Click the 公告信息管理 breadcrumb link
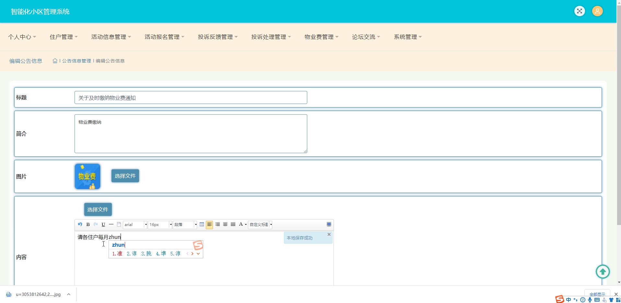The height and width of the screenshot is (303, 621). pyautogui.click(x=76, y=61)
